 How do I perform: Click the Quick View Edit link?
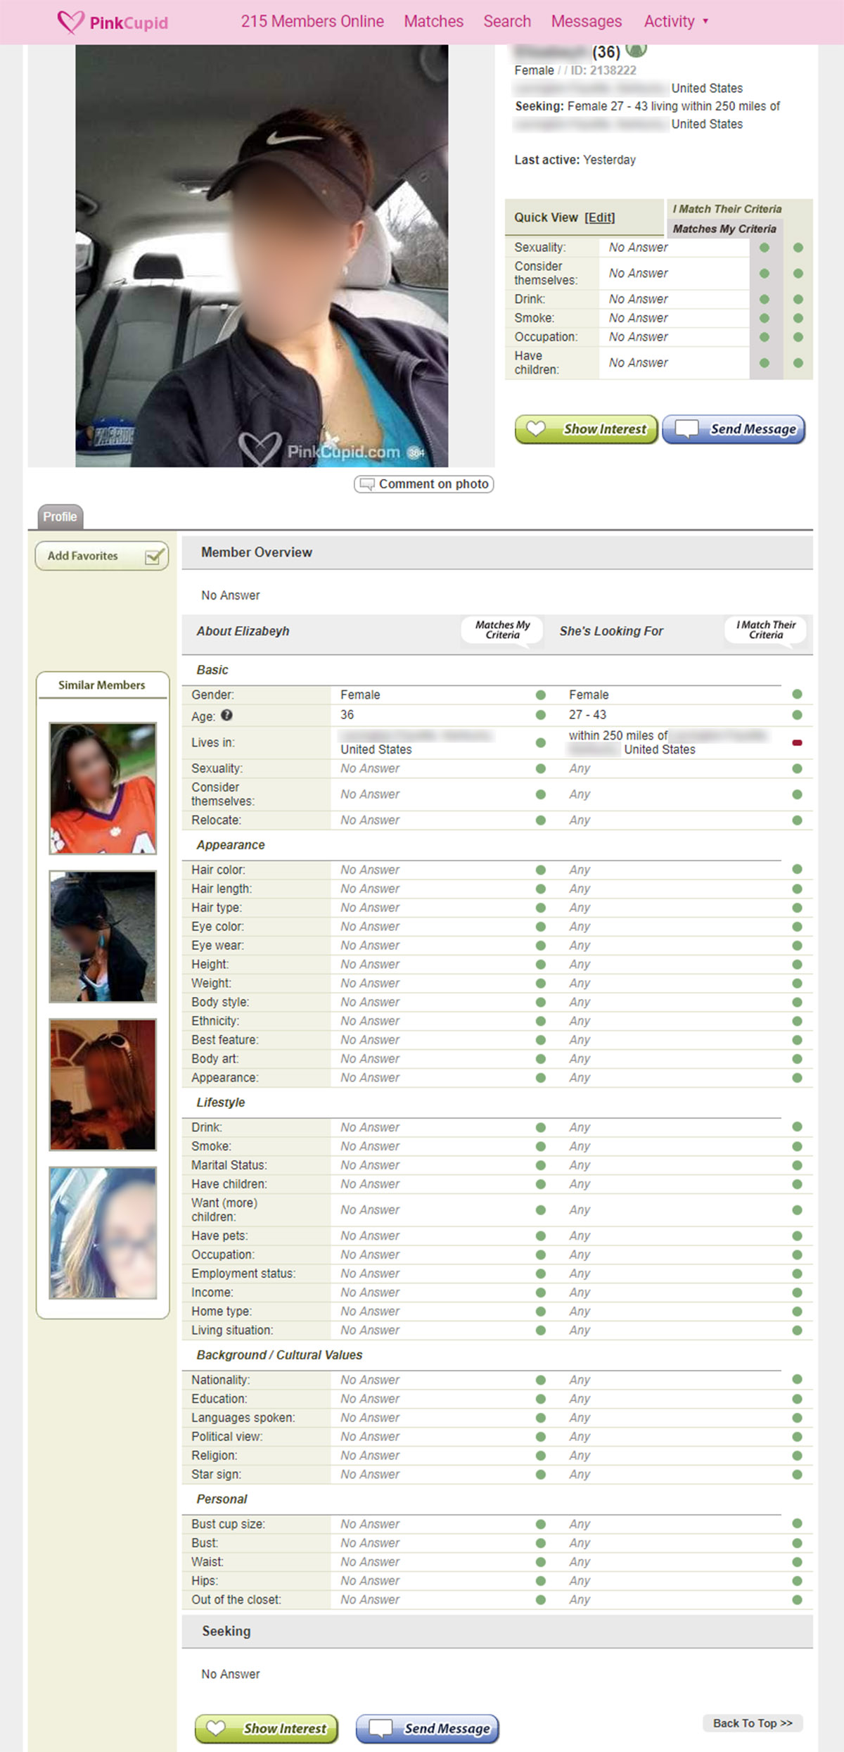[599, 217]
